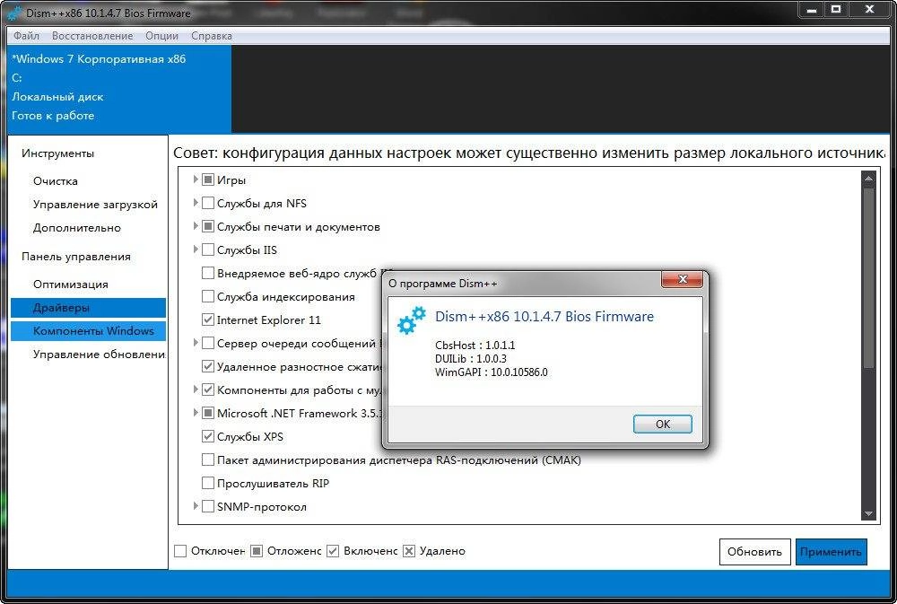This screenshot has height=604, width=897.
Task: Check Сервер очереди сообщений checkbox
Action: 208,343
